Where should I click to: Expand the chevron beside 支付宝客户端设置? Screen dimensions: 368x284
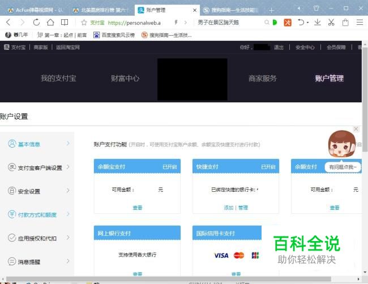pos(68,167)
